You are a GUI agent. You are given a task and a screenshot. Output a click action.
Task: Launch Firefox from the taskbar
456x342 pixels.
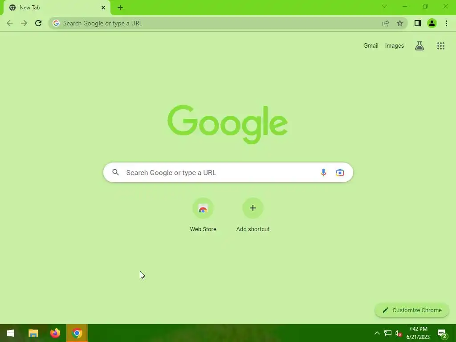pyautogui.click(x=55, y=333)
